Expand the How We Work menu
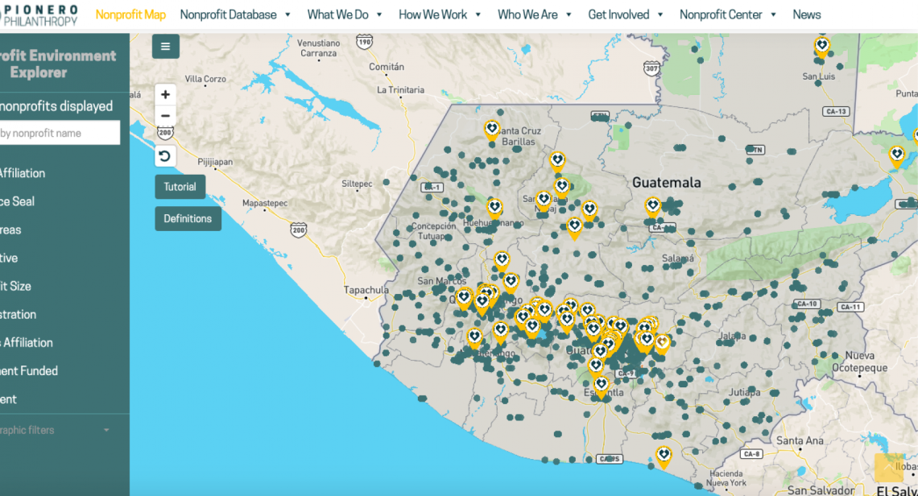This screenshot has width=918, height=496. (439, 14)
